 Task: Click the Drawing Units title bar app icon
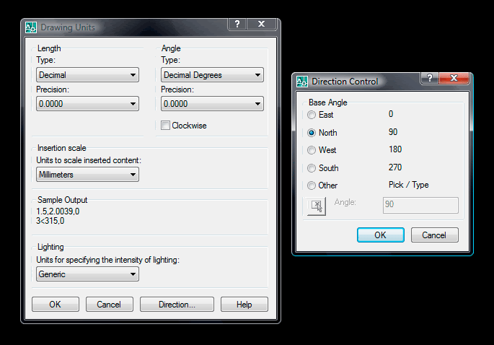point(31,27)
